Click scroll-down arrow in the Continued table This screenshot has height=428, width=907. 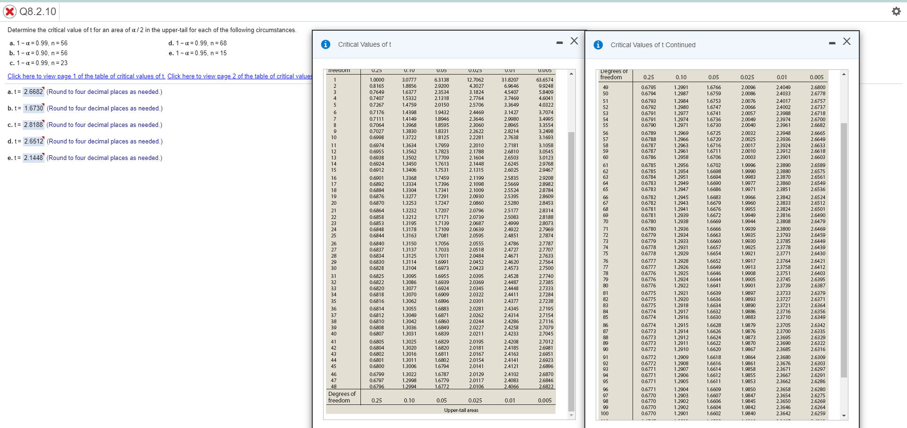[844, 416]
